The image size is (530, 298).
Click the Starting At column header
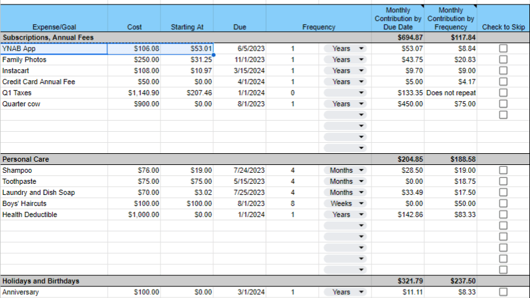coord(187,18)
